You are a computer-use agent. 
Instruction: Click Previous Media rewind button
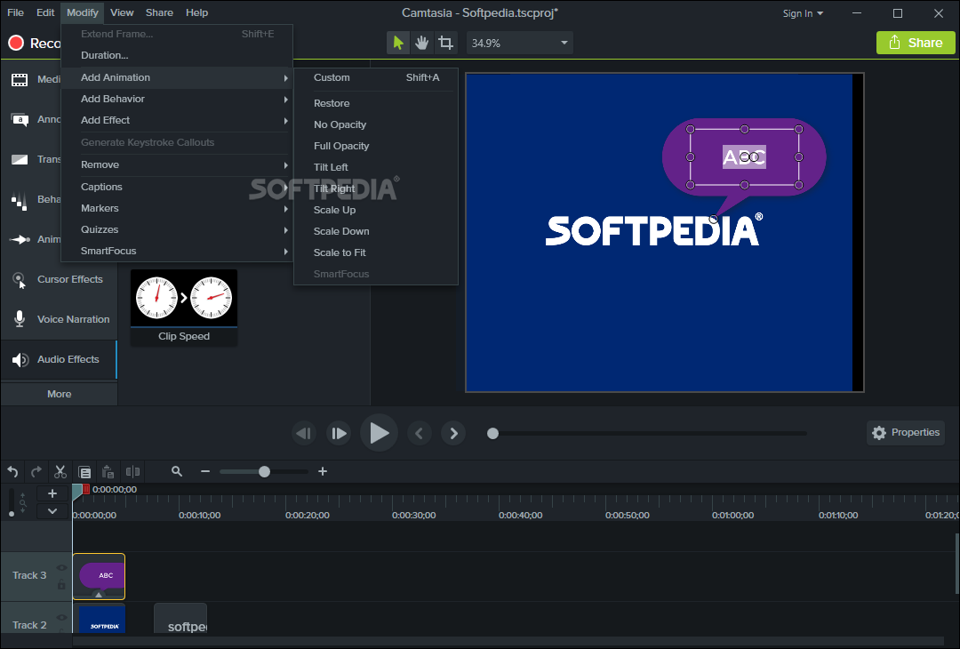[304, 434]
